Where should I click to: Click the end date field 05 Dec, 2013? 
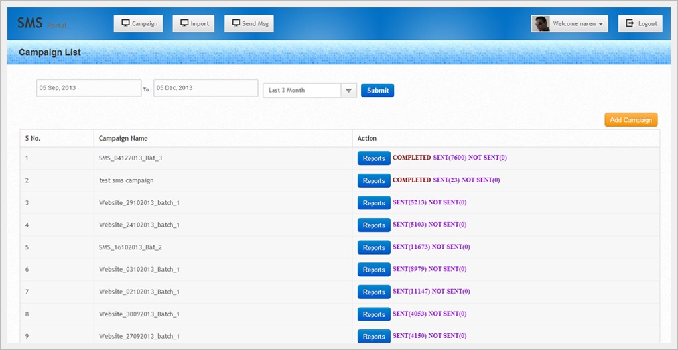pos(206,88)
